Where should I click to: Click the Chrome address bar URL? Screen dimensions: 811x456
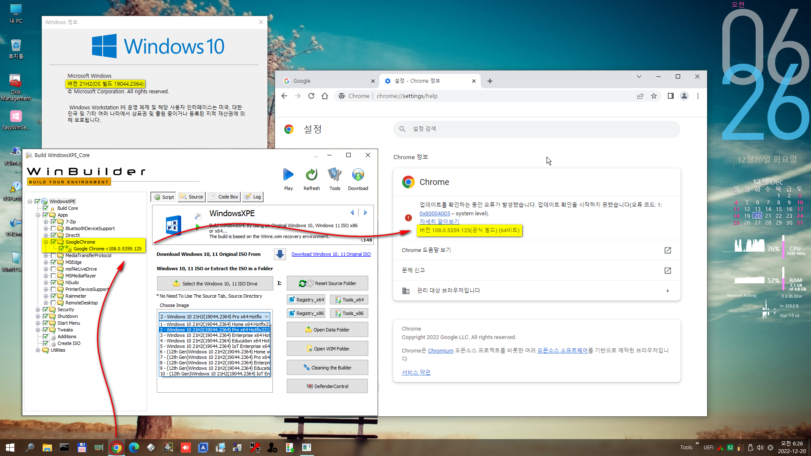coord(407,96)
